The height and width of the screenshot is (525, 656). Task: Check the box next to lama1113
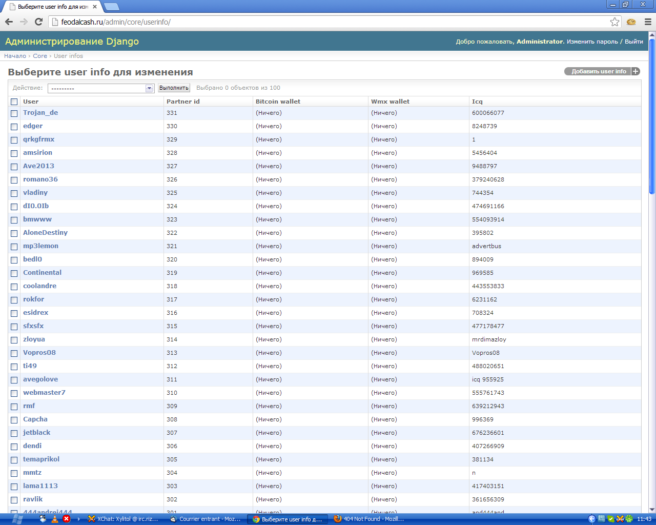click(x=14, y=487)
